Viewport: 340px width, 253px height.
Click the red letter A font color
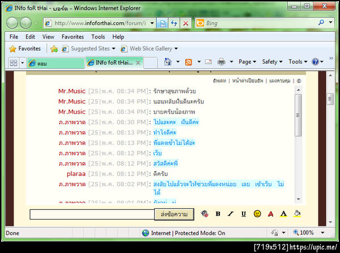(x=270, y=214)
